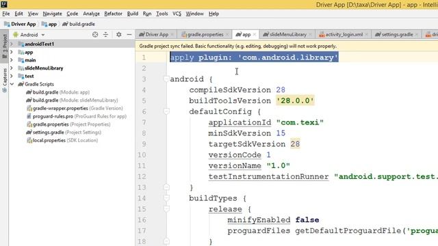Open the Navigate menu

[52, 14]
